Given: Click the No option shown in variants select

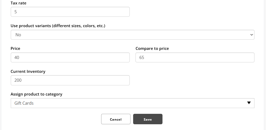Looking at the screenshot, I should [18, 35].
